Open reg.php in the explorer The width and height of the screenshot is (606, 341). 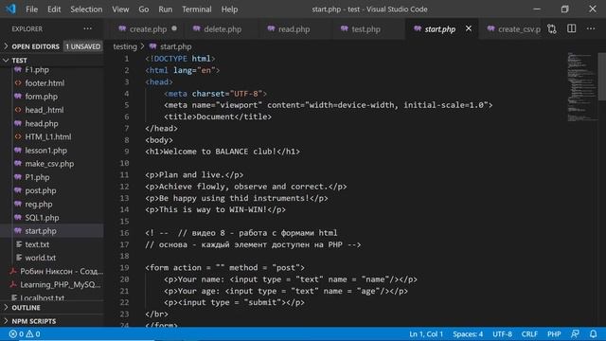pyautogui.click(x=39, y=205)
